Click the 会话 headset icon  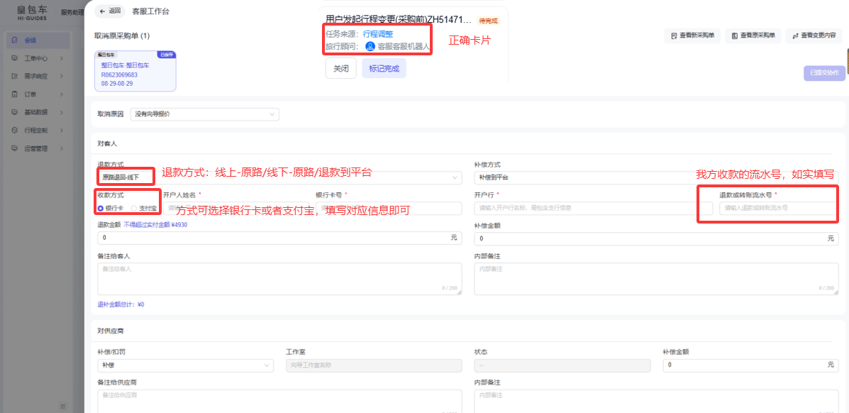14,40
